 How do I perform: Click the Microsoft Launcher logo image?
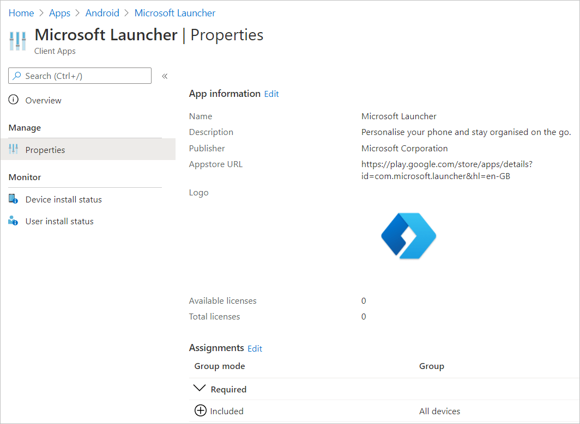tap(408, 236)
